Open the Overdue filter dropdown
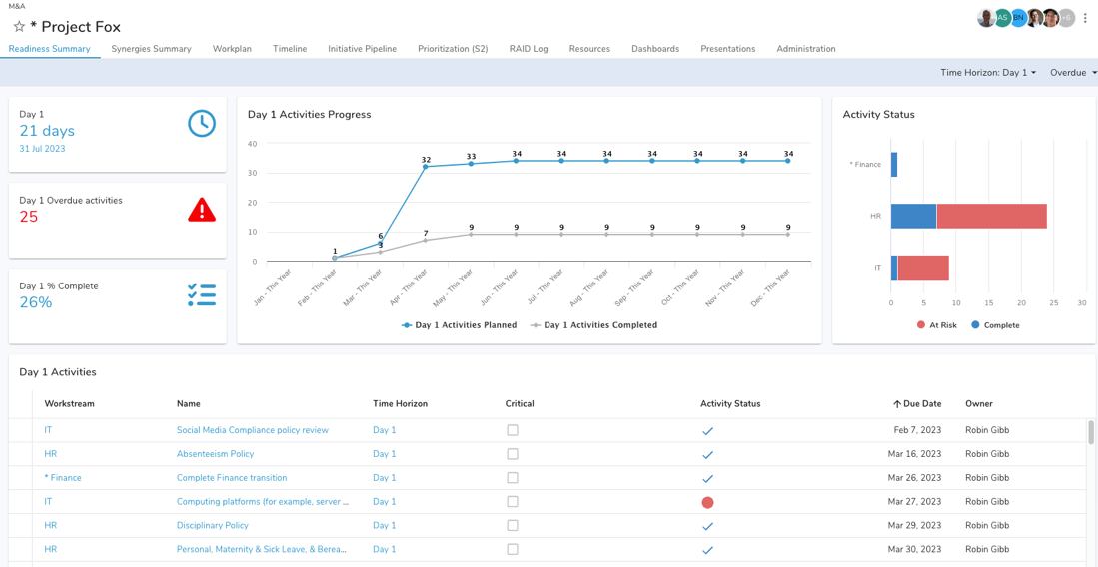This screenshot has height=567, width=1098. point(1072,73)
